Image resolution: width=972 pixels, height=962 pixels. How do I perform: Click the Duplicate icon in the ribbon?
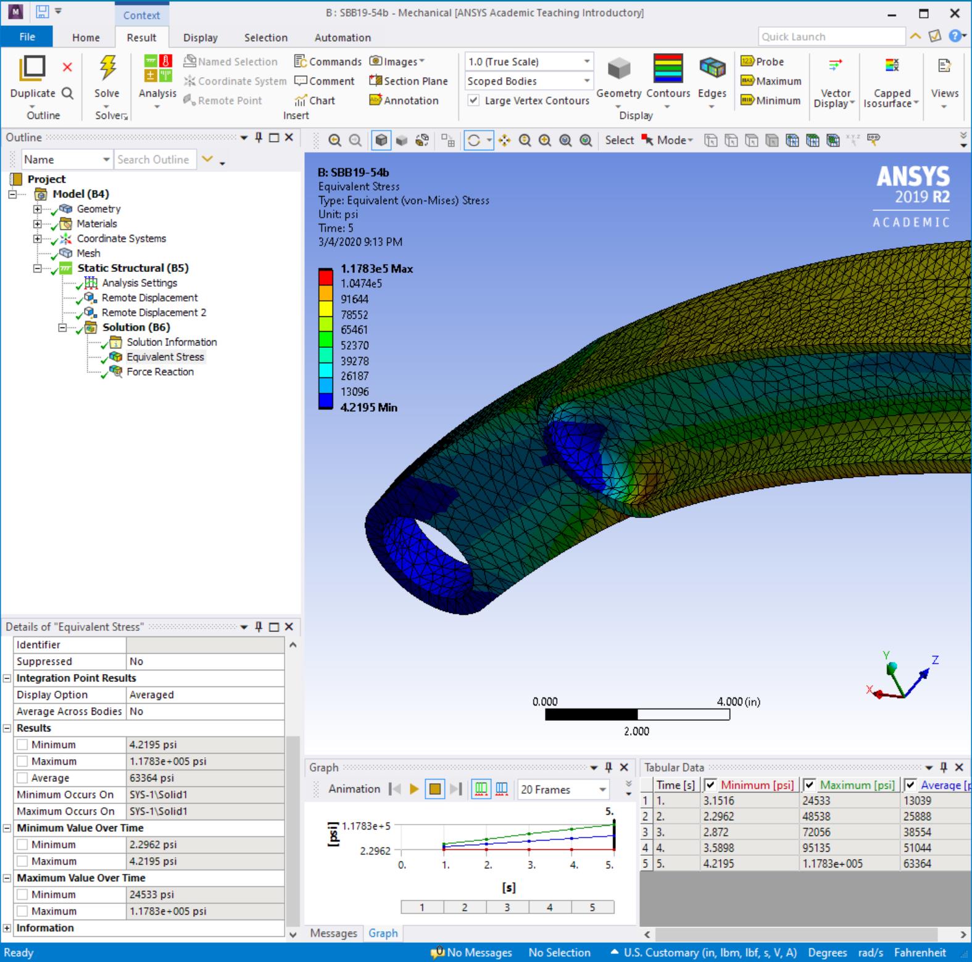[x=32, y=68]
